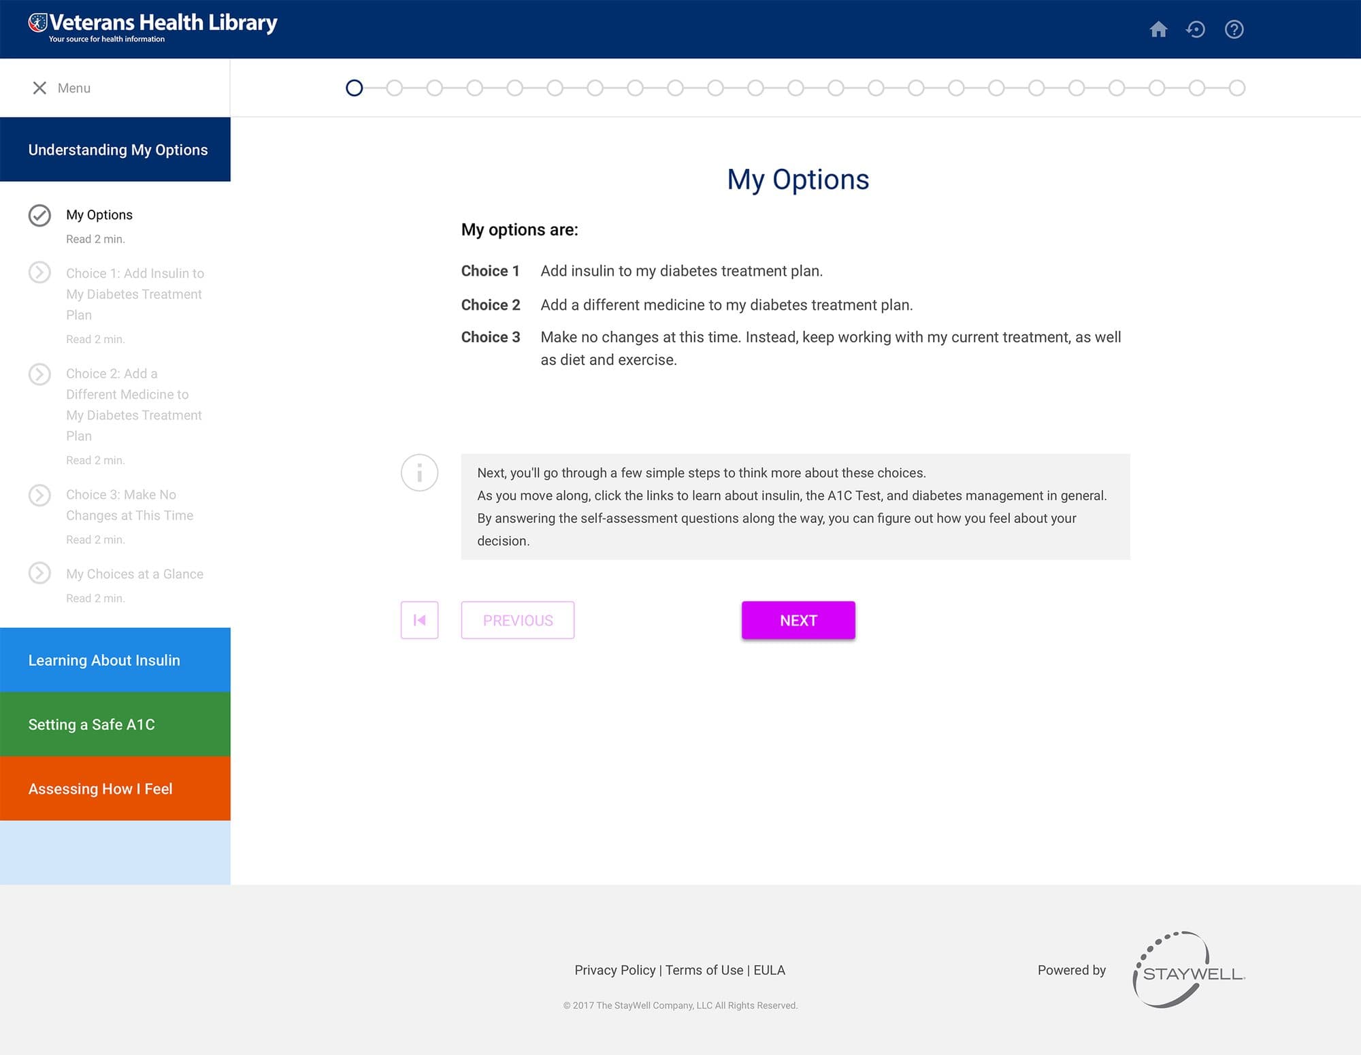This screenshot has height=1055, width=1361.
Task: Select the last progress step circle
Action: 1237,88
